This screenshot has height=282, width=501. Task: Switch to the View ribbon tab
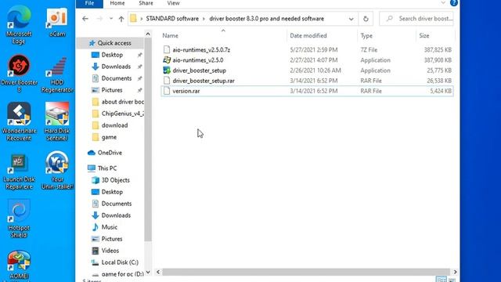[x=173, y=3]
